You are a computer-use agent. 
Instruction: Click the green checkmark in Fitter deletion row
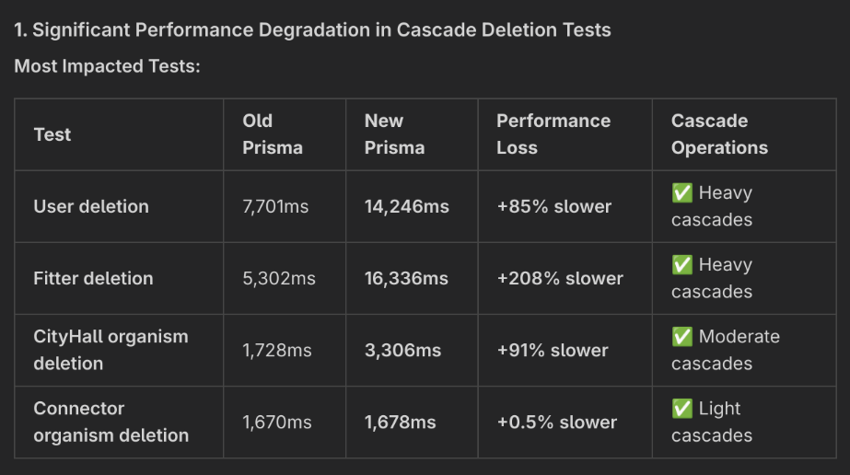[x=682, y=265]
